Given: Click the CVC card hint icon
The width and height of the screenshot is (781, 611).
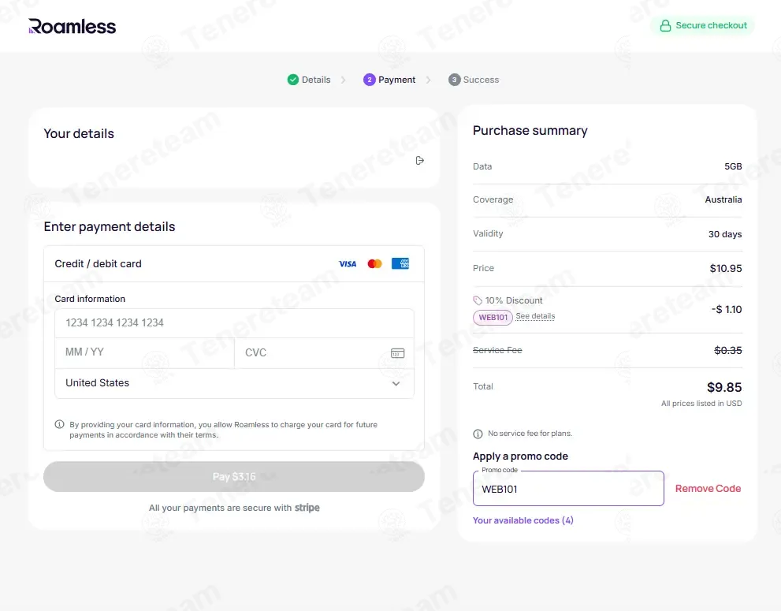Looking at the screenshot, I should [x=397, y=353].
